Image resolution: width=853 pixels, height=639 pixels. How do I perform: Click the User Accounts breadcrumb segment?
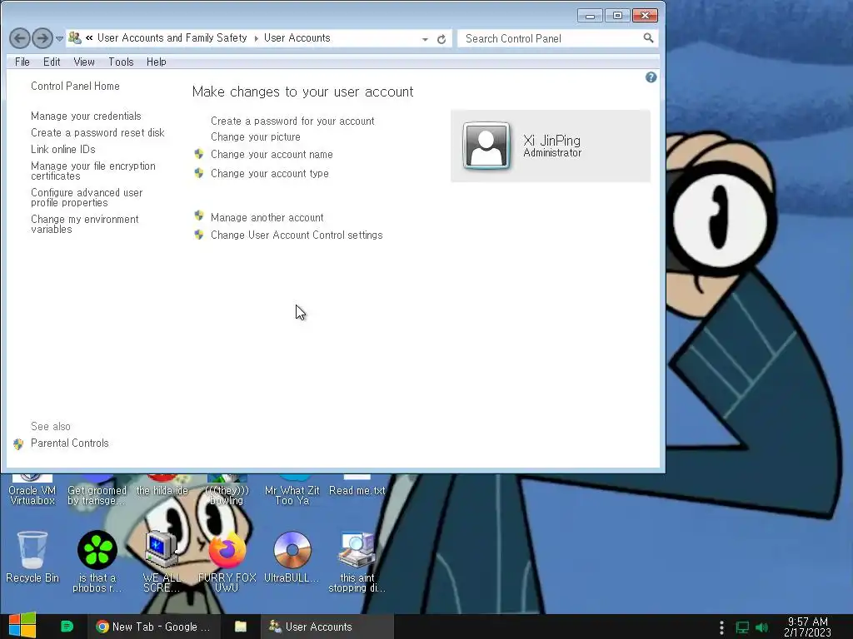point(297,38)
